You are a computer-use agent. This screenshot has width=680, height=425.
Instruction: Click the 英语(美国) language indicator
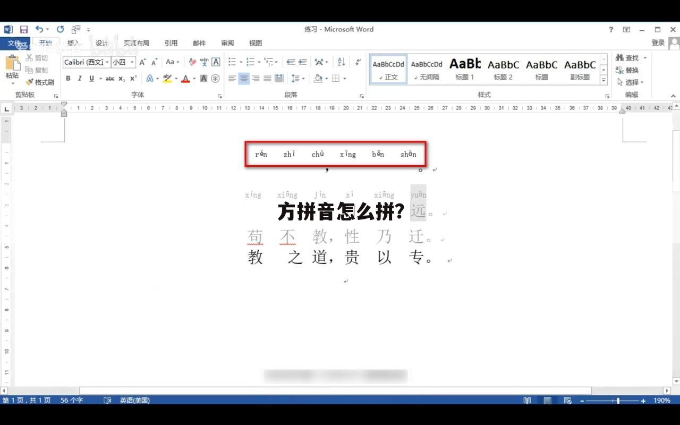134,401
